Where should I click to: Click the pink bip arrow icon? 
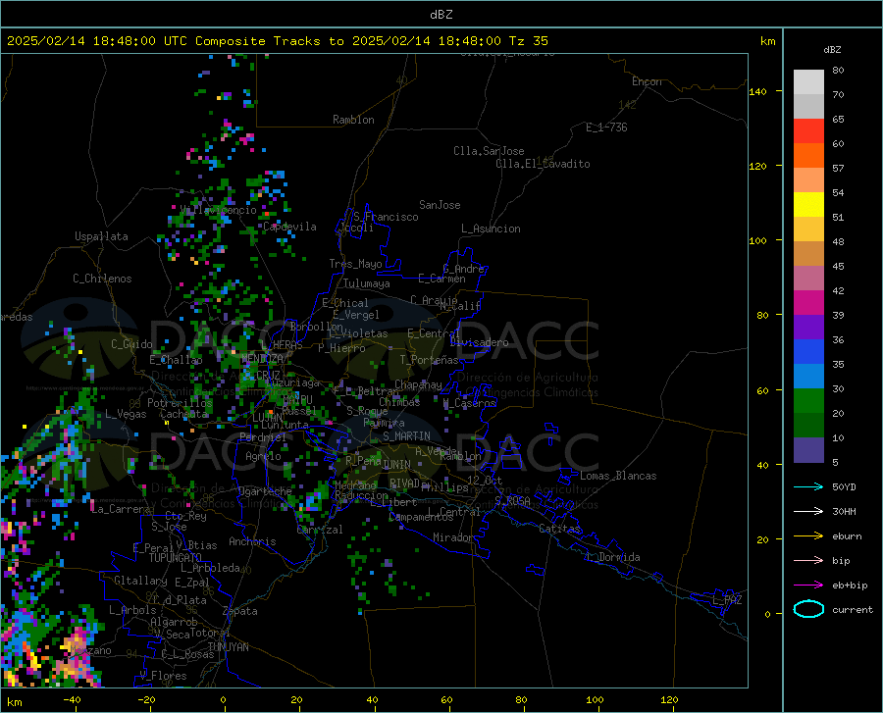point(808,561)
